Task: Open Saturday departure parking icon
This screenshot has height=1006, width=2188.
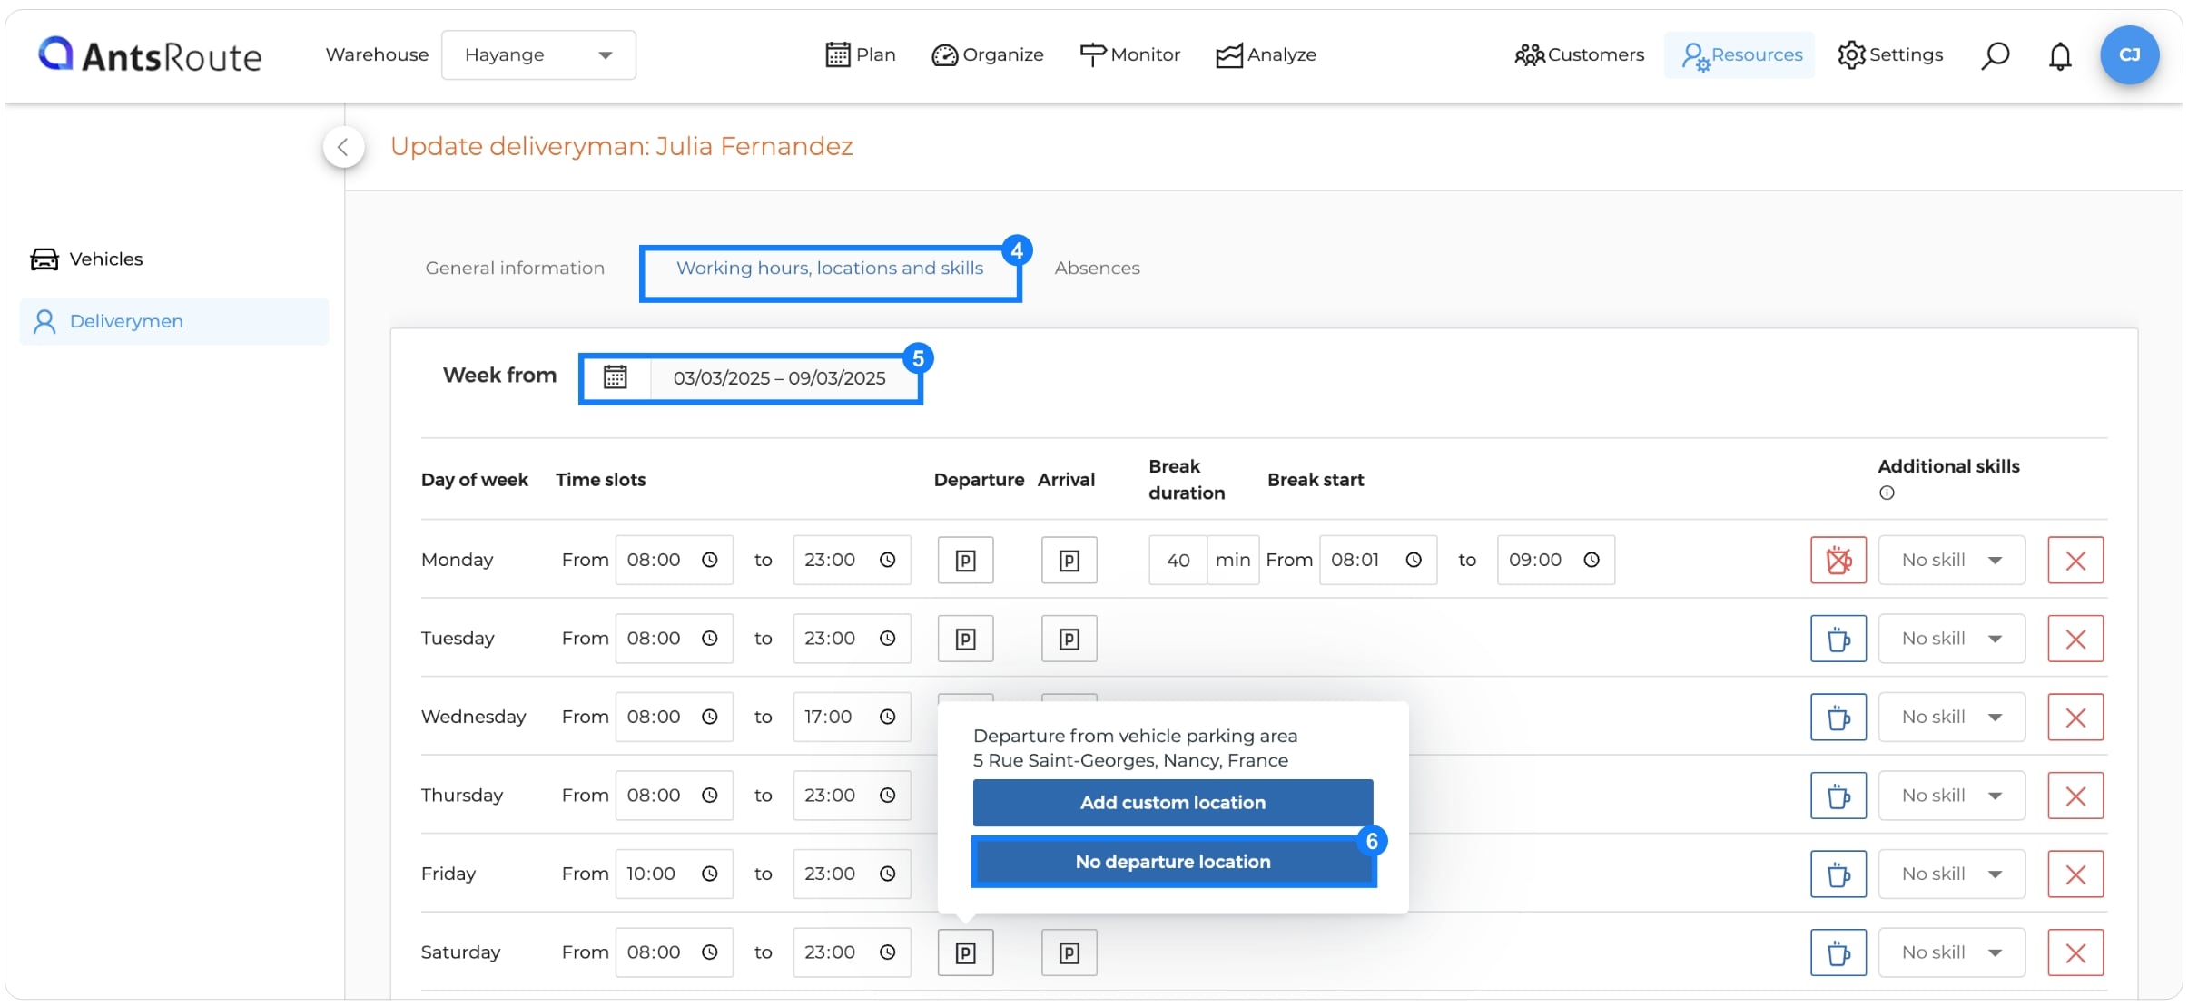Action: 966,952
